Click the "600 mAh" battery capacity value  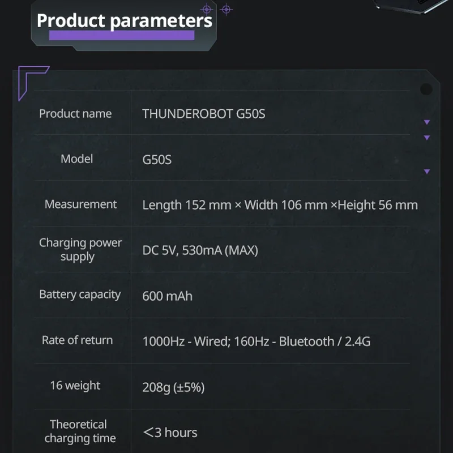[167, 296]
